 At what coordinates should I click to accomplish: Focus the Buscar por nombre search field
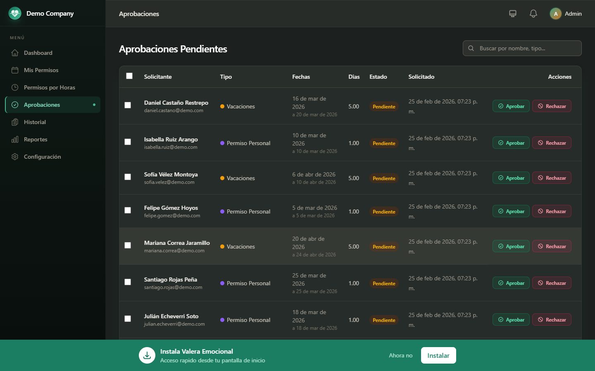(522, 48)
